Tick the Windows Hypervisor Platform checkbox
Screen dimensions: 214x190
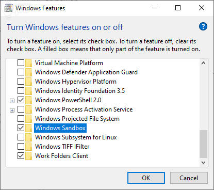pyautogui.click(x=21, y=82)
